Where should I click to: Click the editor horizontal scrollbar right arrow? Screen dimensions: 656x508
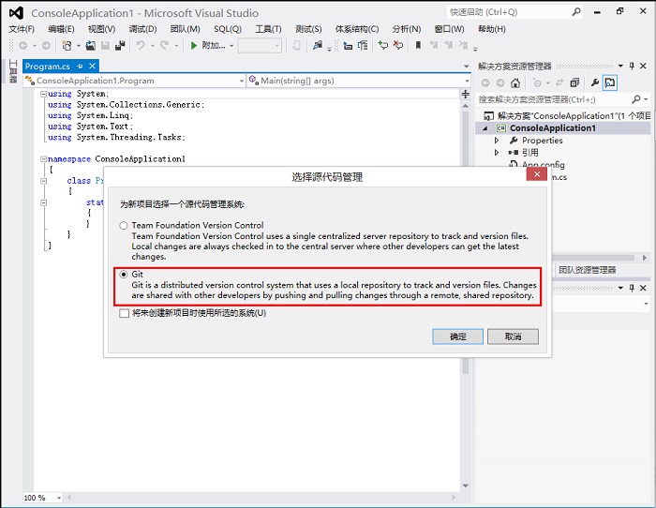tap(454, 498)
